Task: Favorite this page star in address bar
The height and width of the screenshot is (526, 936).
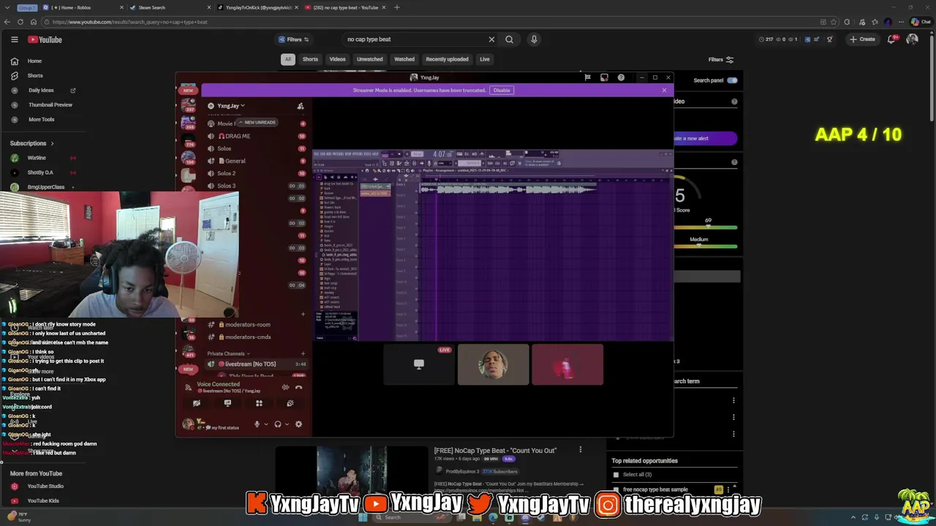Action: (833, 22)
